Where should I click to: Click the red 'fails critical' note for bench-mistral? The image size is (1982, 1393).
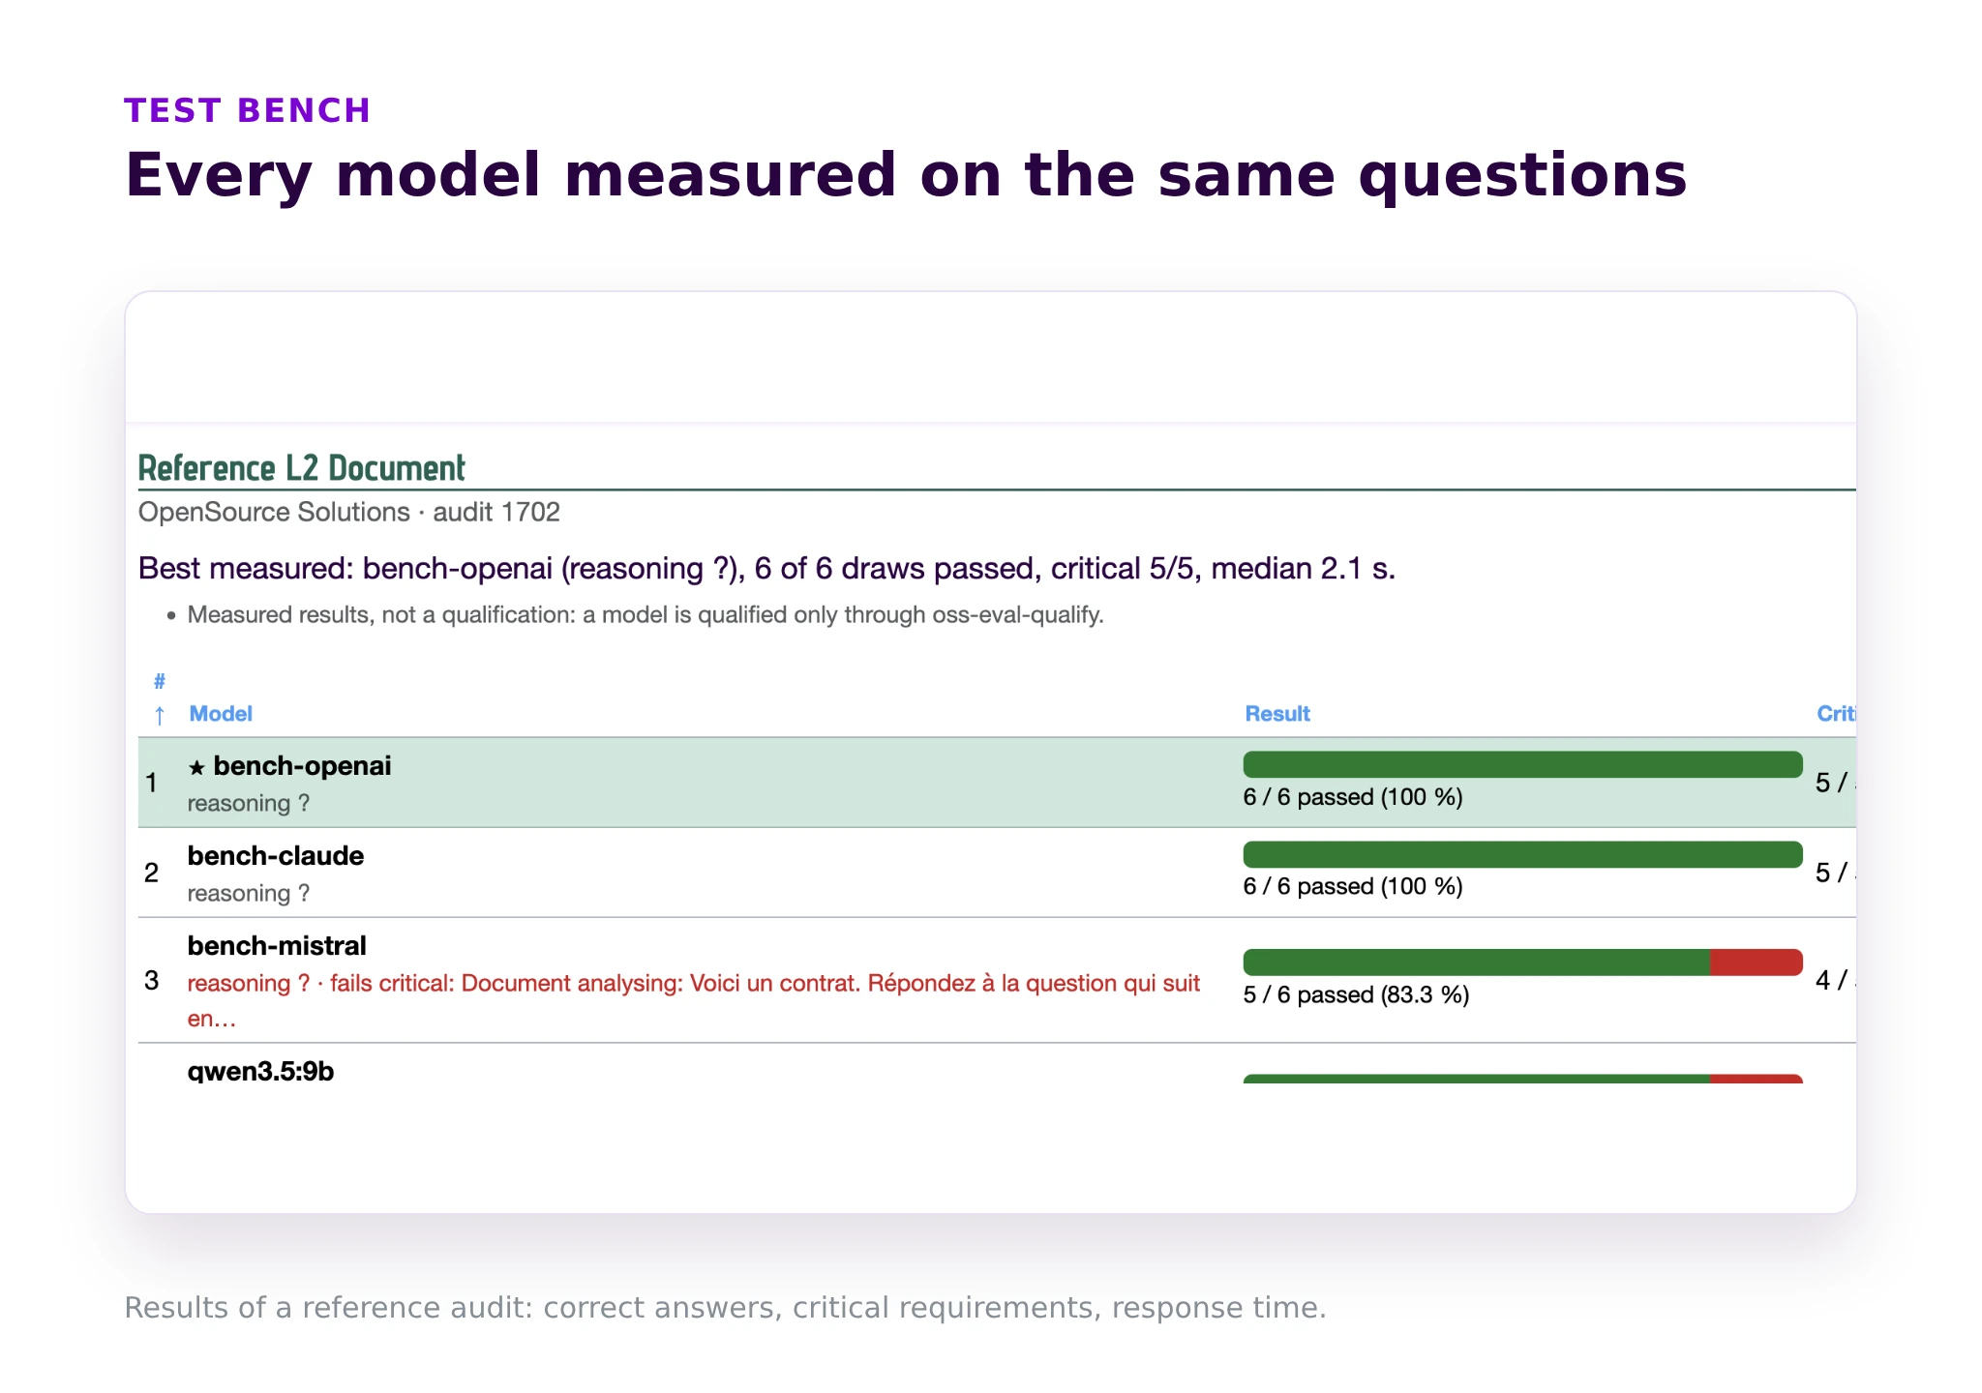pos(694,1001)
